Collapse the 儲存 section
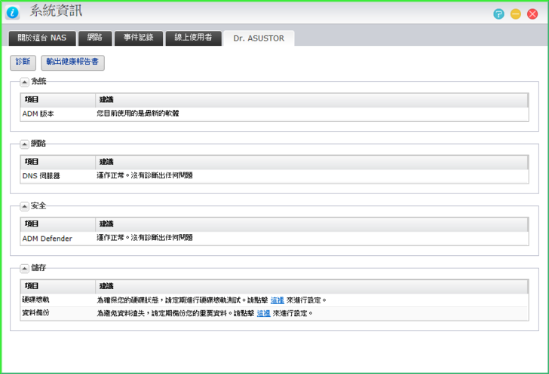549x374 pixels. (x=25, y=268)
